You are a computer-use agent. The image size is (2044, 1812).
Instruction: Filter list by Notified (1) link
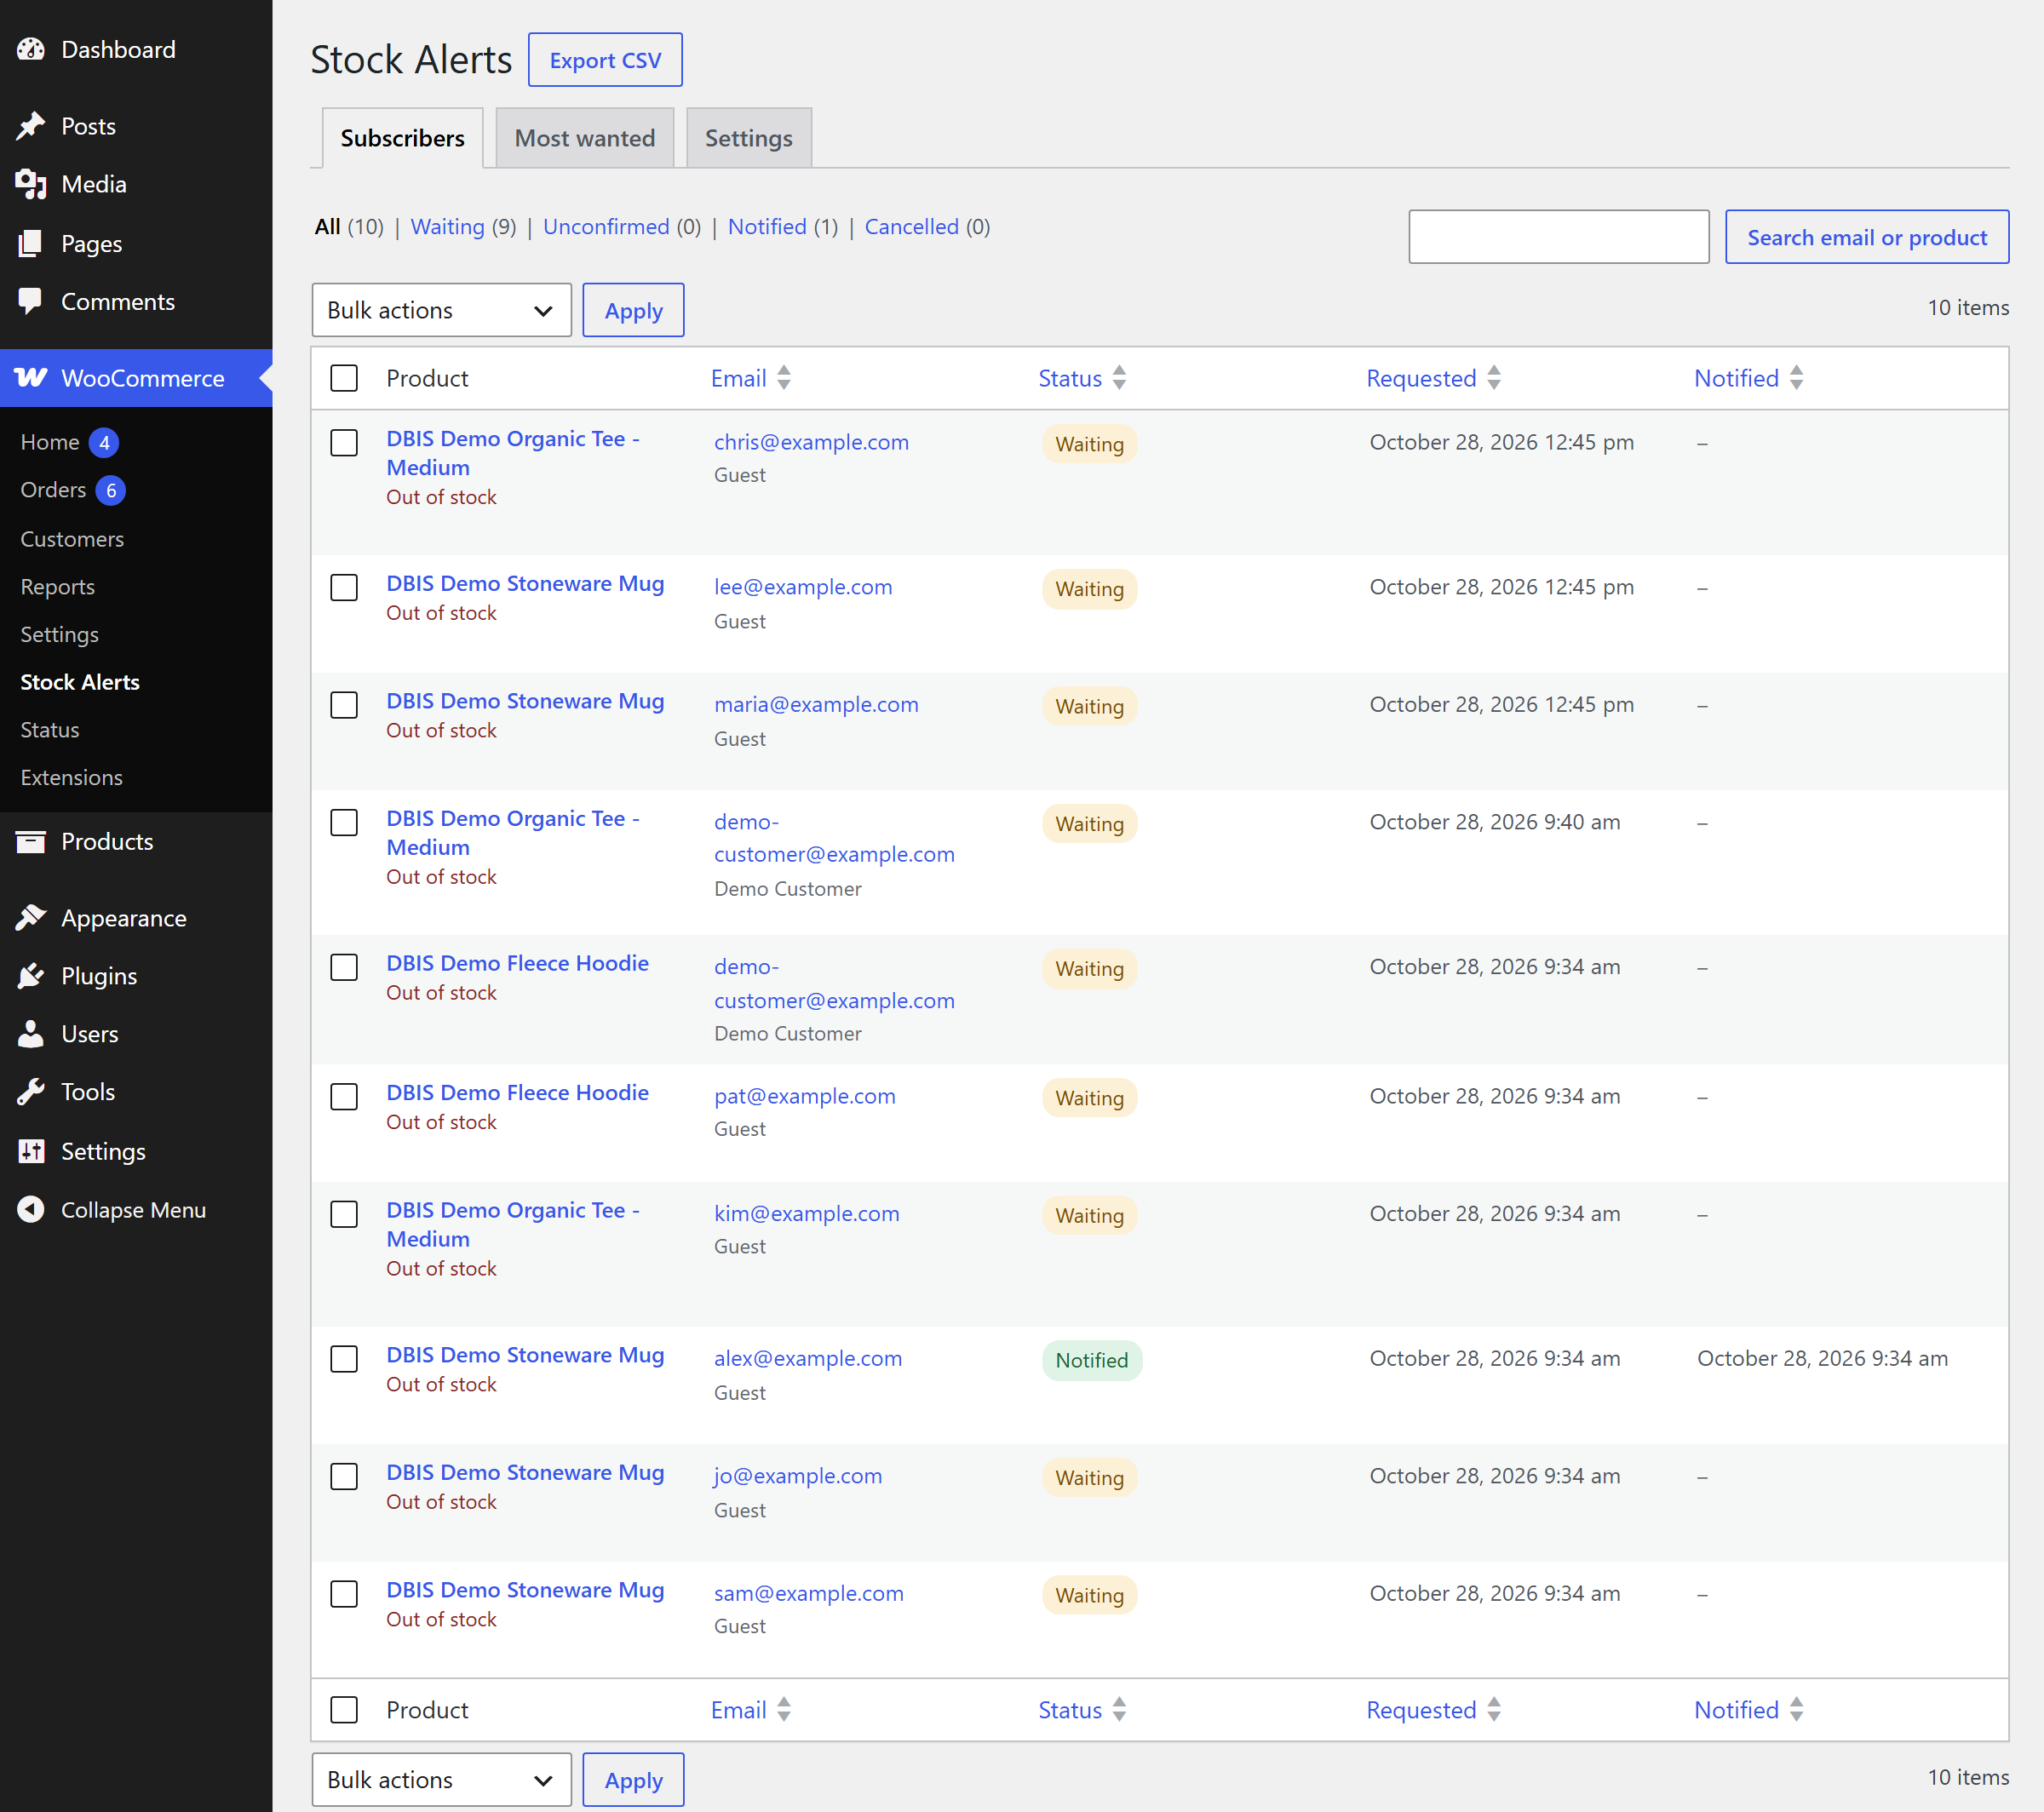click(x=783, y=227)
